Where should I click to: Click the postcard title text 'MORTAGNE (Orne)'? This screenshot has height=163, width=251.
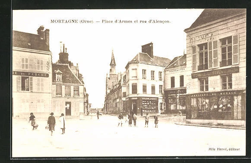point(72,22)
